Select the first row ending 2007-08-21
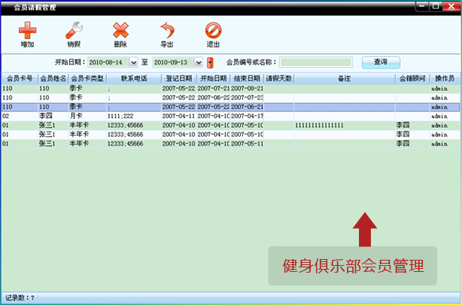 [231, 89]
